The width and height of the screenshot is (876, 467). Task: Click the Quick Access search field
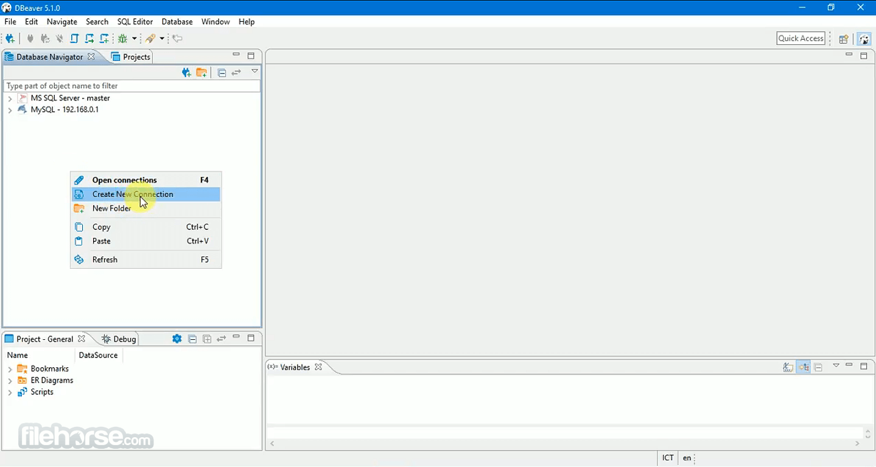[801, 38]
